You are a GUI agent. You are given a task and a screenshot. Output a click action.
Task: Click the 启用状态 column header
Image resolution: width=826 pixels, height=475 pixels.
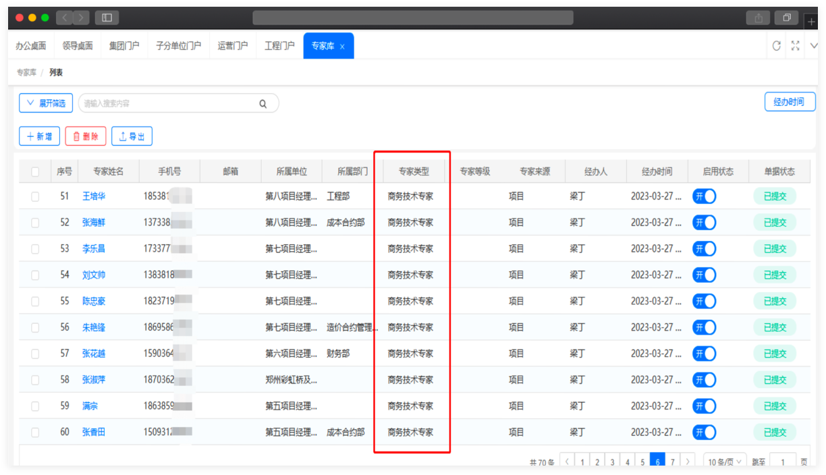coord(718,171)
